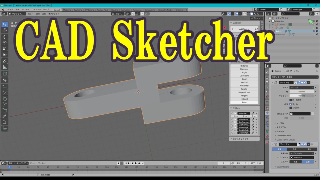Click the refresh icon beside Add Sketch
This screenshot has height=180, width=320.
[x=256, y=29]
